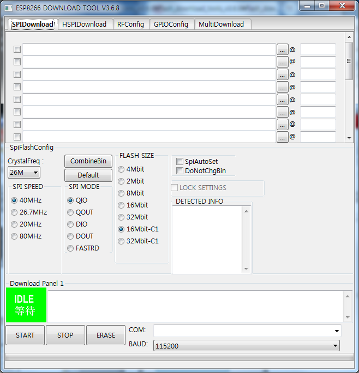Select 32Mbit flash size
359x373 pixels.
pyautogui.click(x=133, y=217)
